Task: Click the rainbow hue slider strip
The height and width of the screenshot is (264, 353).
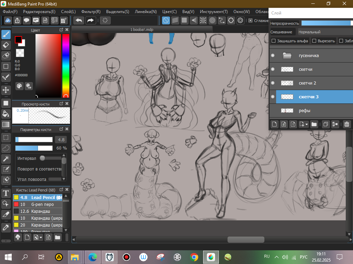Action: [x=65, y=65]
